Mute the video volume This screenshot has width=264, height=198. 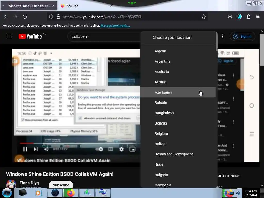[46, 149]
